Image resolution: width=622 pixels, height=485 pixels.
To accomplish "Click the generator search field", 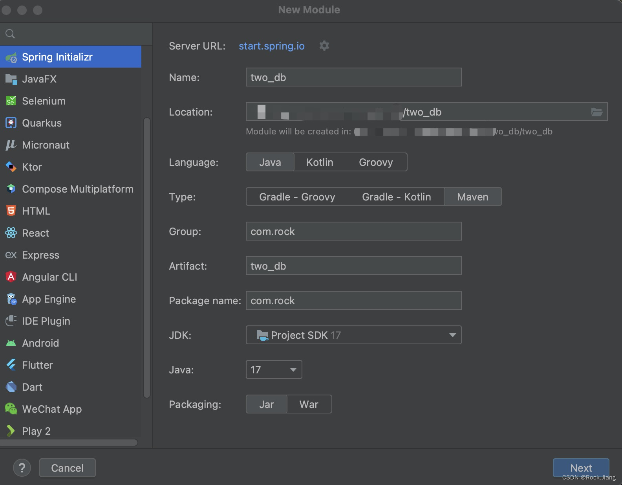I will (76, 34).
